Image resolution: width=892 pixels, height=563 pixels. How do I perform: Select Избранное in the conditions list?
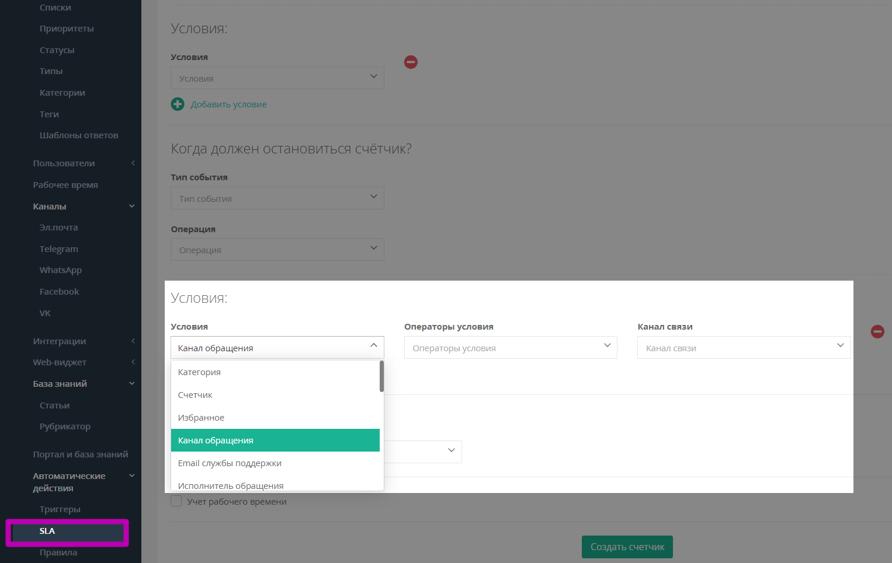(x=201, y=418)
